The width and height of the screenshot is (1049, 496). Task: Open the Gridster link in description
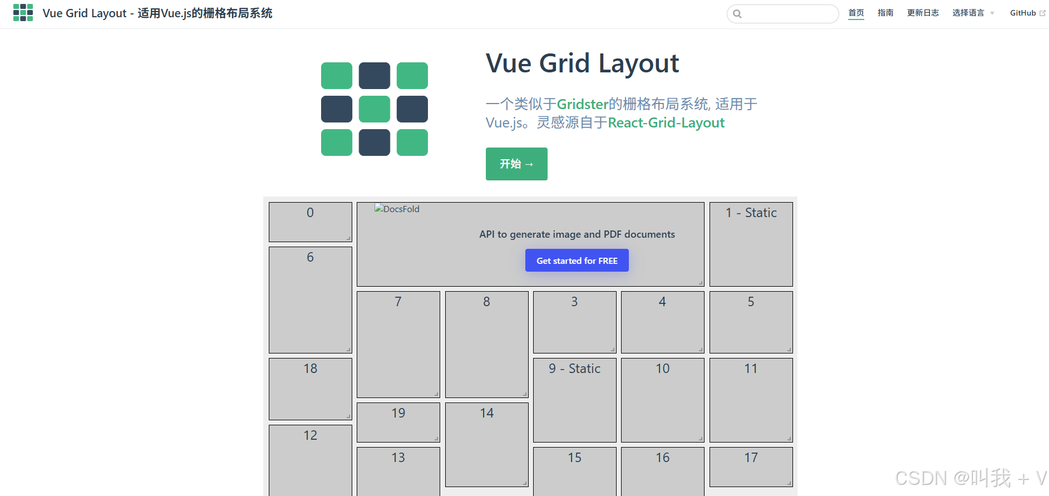583,104
